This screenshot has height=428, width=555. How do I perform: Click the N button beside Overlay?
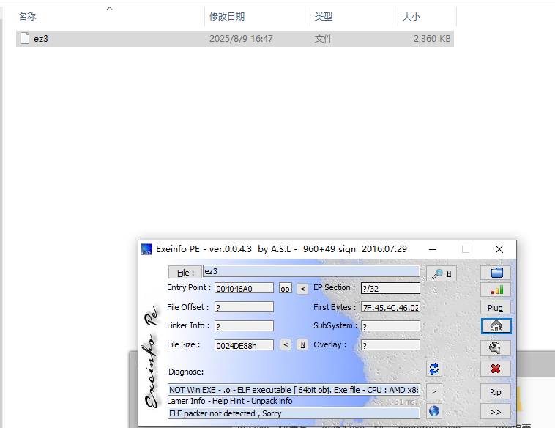302,344
